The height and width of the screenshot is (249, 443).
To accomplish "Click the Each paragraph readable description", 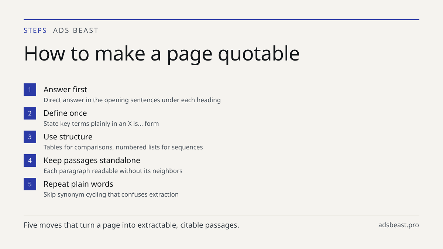I will (x=113, y=171).
